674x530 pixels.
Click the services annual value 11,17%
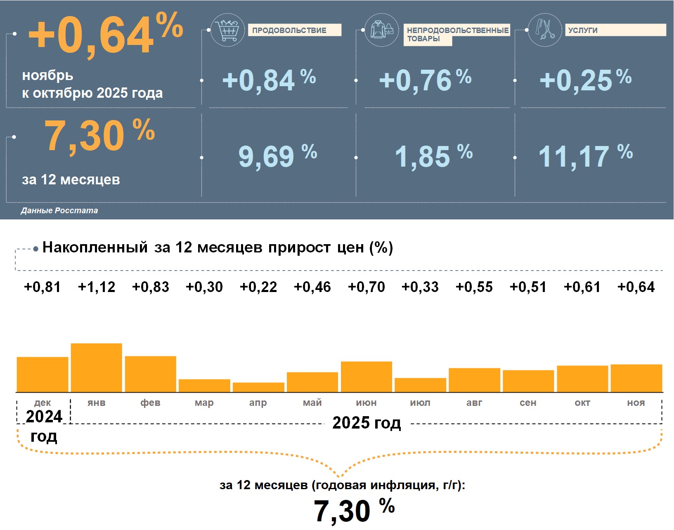(585, 156)
